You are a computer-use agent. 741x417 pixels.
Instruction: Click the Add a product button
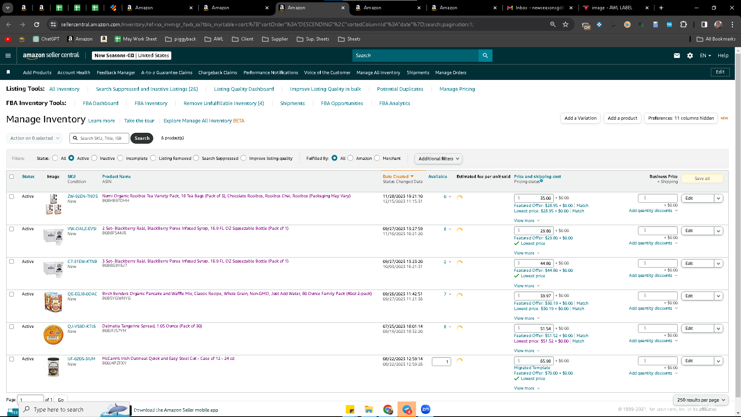(x=623, y=118)
